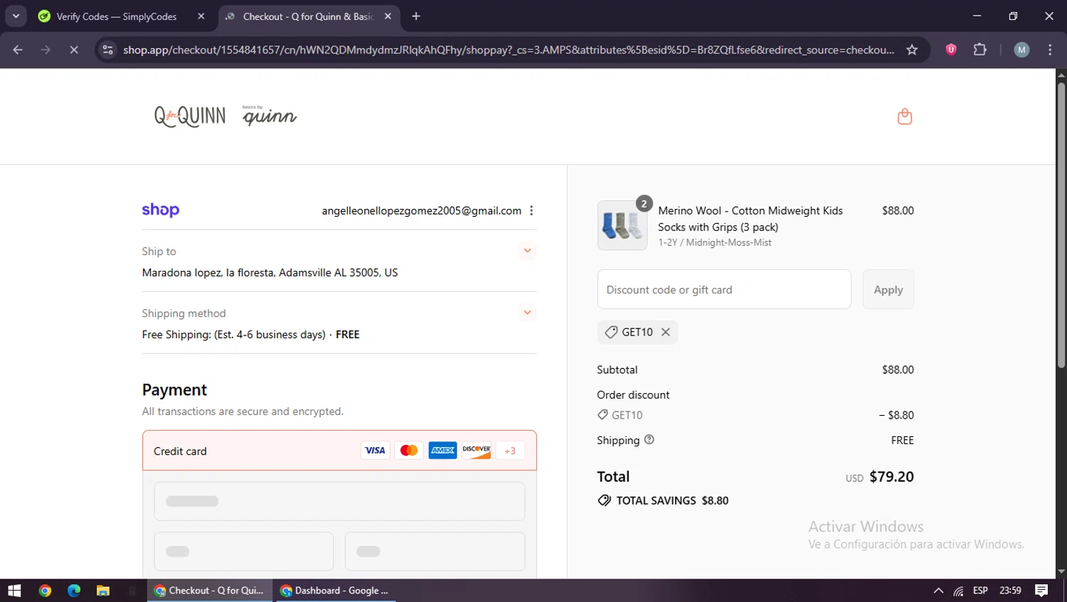The width and height of the screenshot is (1067, 602).
Task: Switch to Checkout - Q for Qui... taskbar window
Action: (210, 591)
